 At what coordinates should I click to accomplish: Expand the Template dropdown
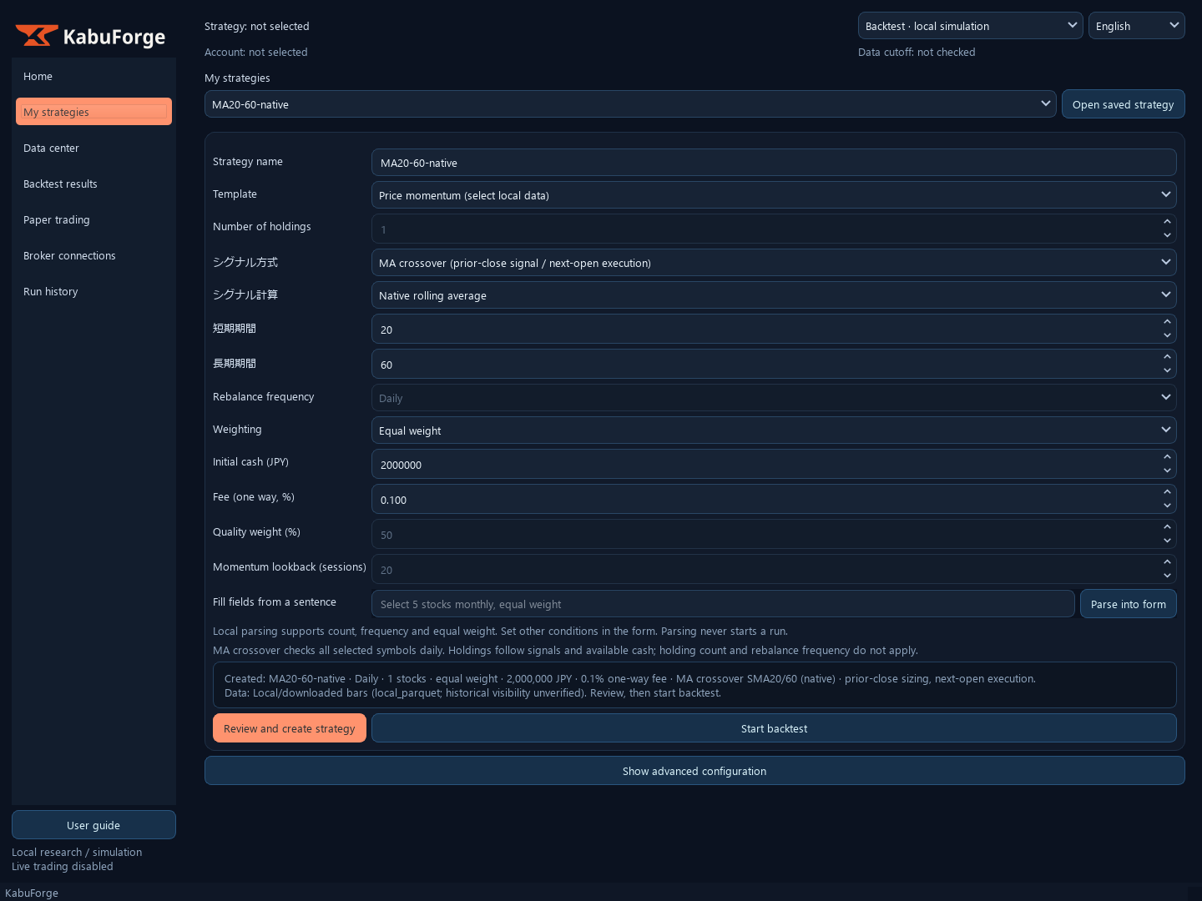774,195
